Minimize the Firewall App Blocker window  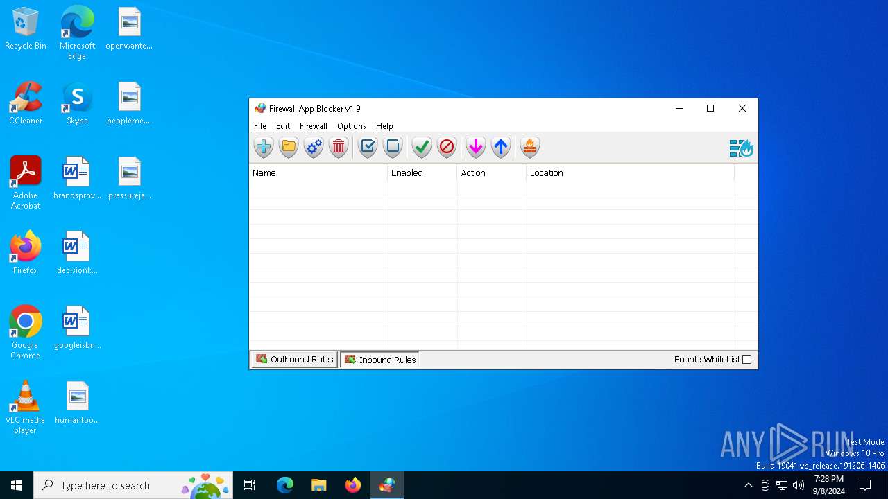[679, 108]
